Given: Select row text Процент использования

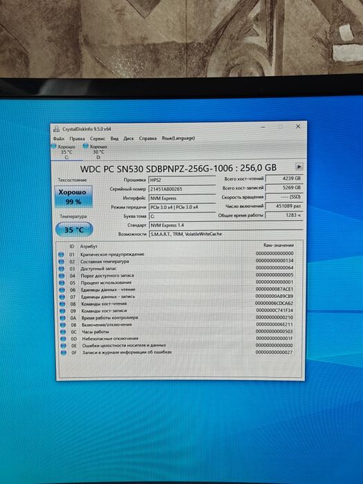Looking at the screenshot, I should (106, 283).
